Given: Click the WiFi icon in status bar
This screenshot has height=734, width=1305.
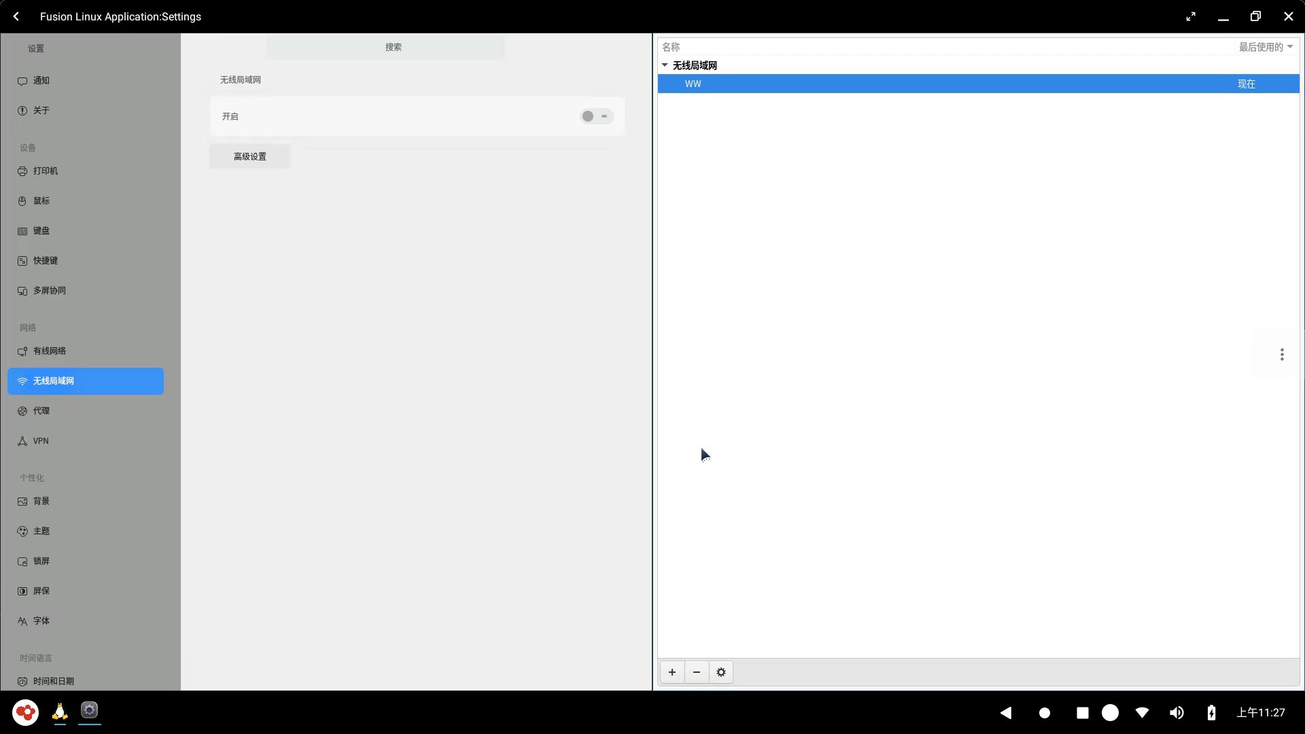Looking at the screenshot, I should pos(1144,712).
